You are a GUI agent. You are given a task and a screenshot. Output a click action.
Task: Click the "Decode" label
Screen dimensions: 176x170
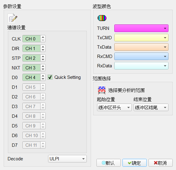[15, 159]
